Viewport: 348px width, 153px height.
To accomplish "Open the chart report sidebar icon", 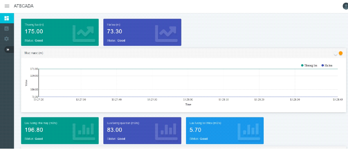I will coord(7,28).
